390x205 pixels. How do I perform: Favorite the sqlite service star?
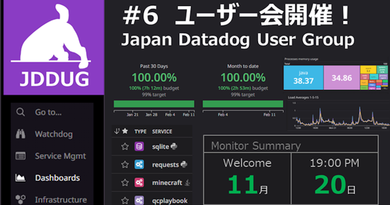coord(125,147)
